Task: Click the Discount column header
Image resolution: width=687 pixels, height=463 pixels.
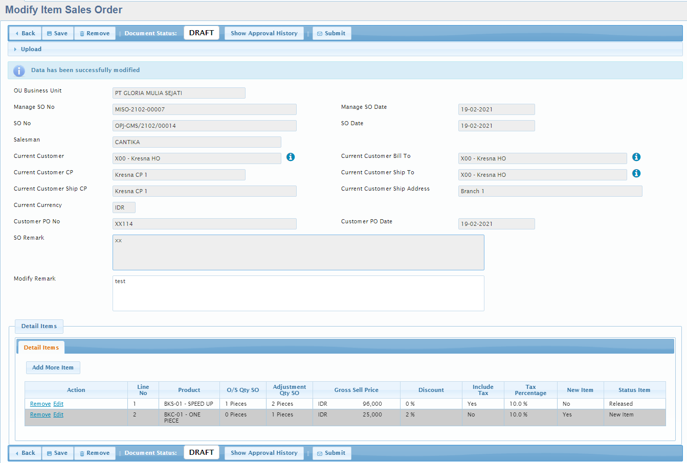Action: (431, 390)
